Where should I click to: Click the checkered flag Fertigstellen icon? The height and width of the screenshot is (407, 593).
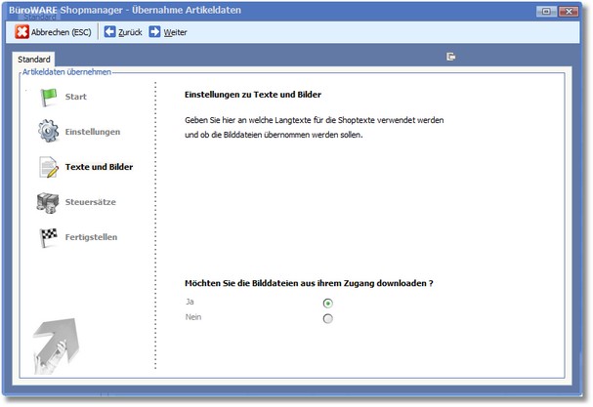click(x=49, y=237)
